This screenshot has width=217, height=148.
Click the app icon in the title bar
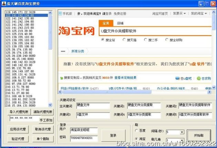(3, 3)
